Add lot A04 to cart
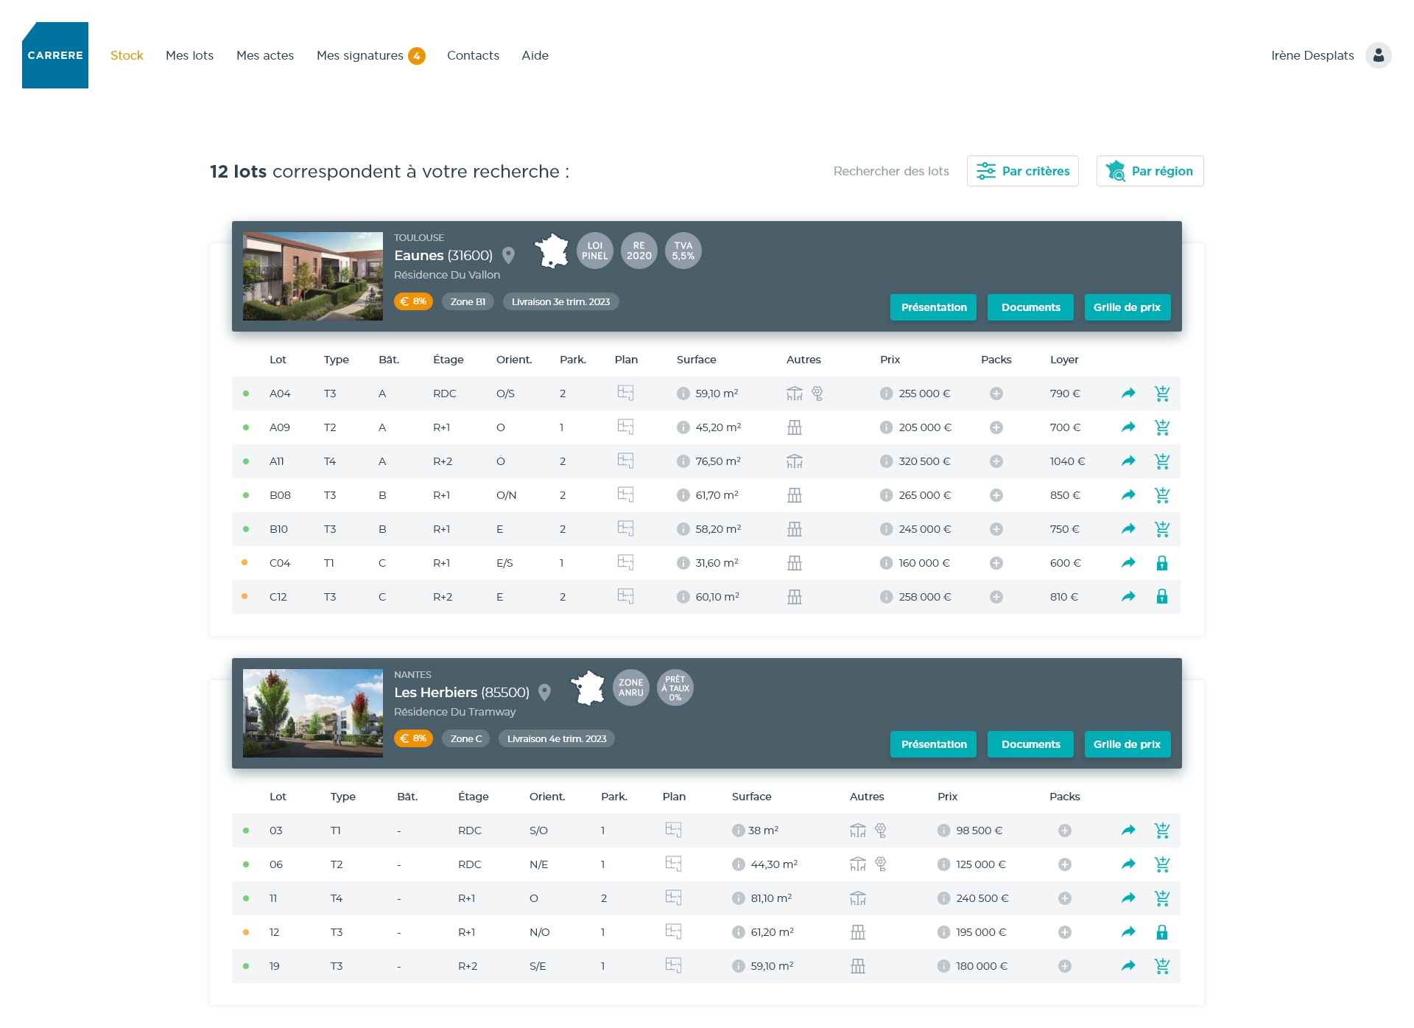1414x1028 pixels. tap(1161, 394)
